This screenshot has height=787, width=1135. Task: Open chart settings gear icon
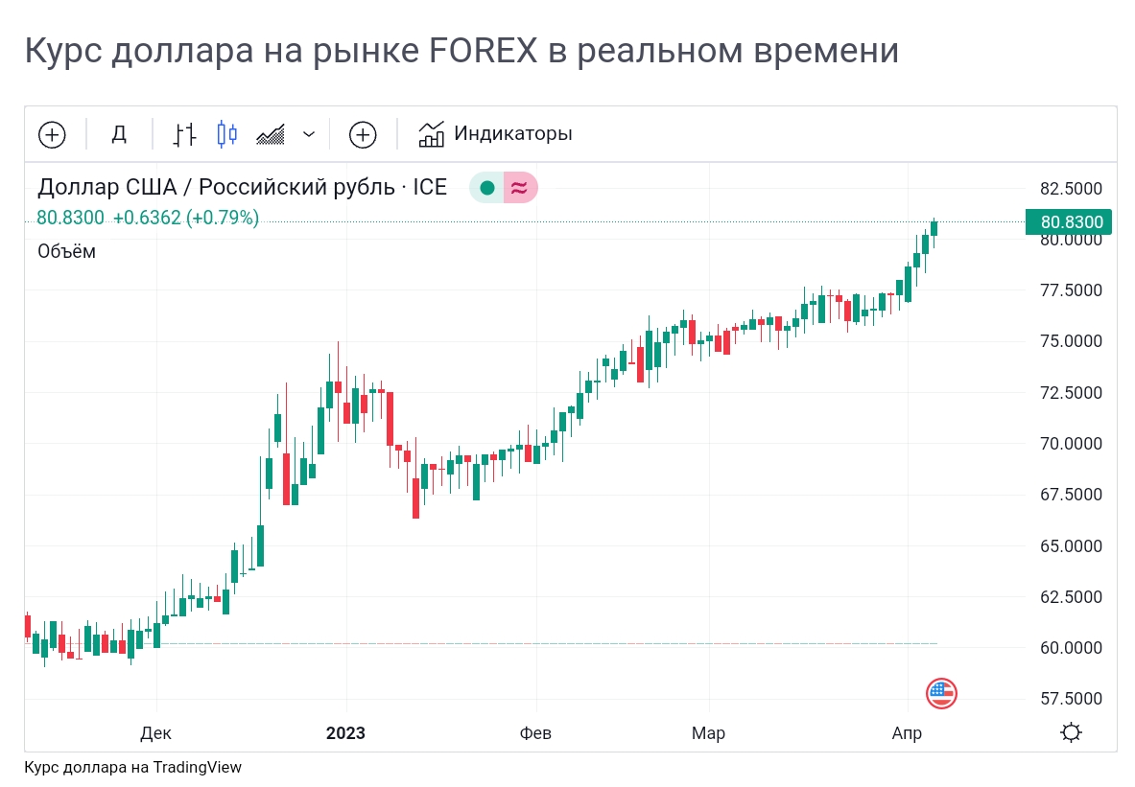point(1071,732)
